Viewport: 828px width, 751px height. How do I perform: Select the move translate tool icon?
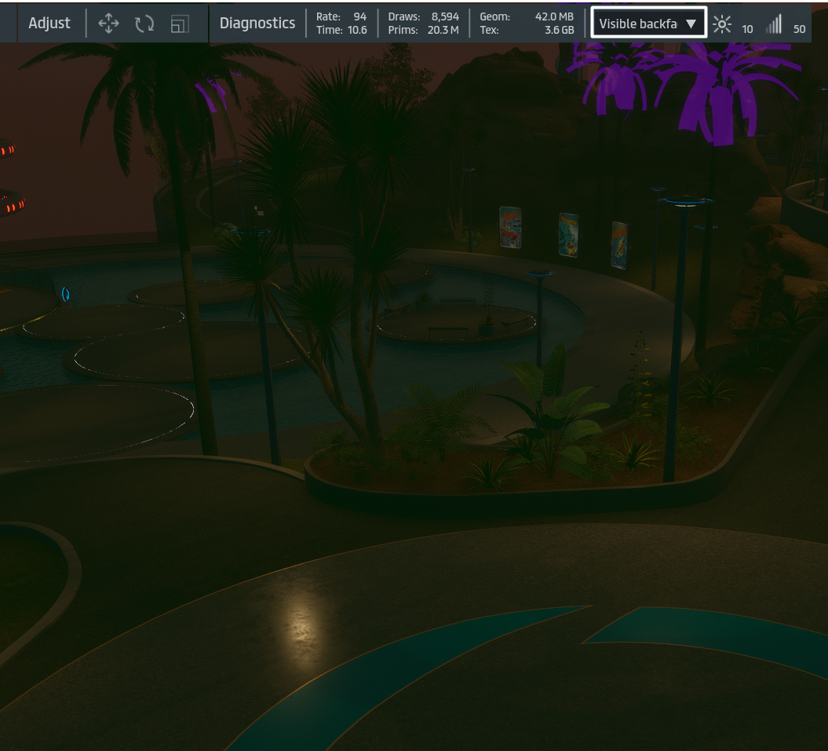point(108,24)
